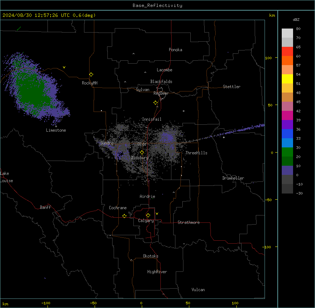Choose the slate purple 0-10 dBZ swatch
This screenshot has height=308, width=315.
pos(287,170)
